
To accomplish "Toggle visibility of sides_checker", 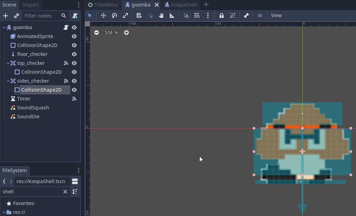I will [x=74, y=81].
